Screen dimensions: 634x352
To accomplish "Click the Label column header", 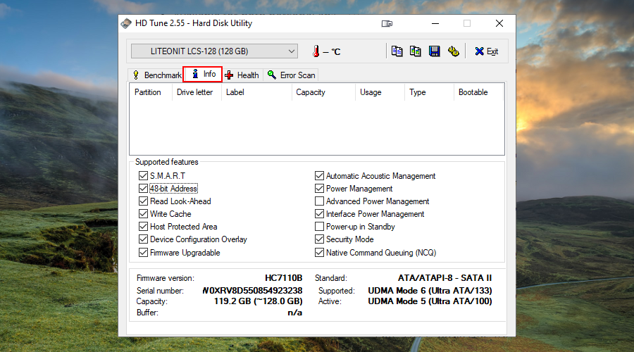I will coord(256,92).
